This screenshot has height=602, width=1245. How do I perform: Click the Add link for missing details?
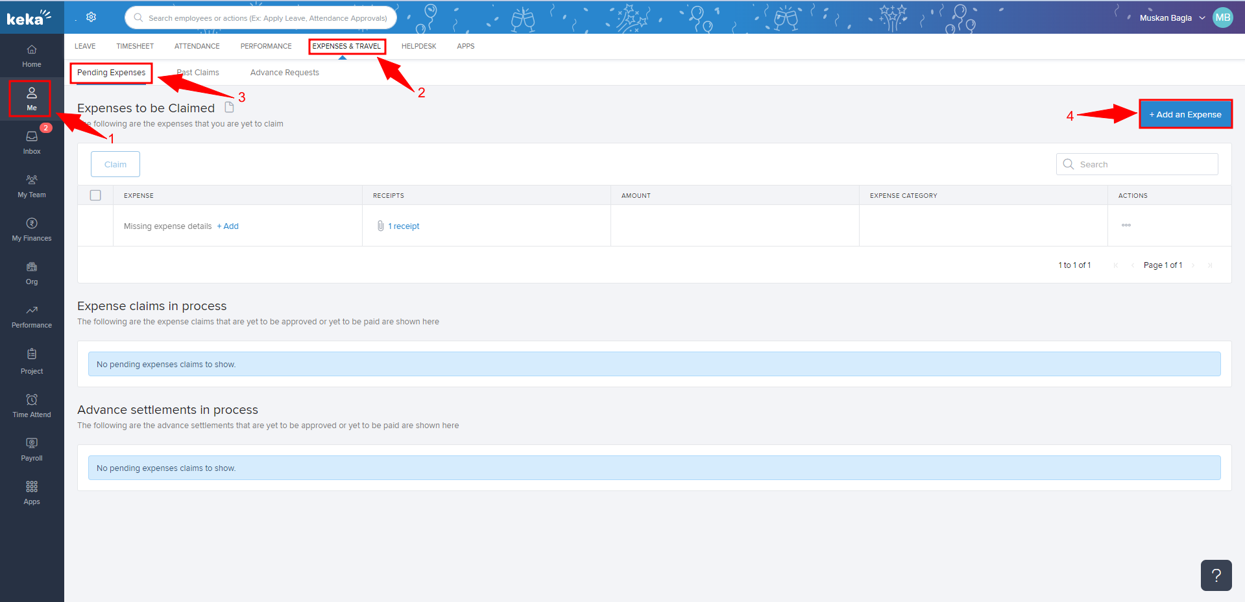point(228,226)
